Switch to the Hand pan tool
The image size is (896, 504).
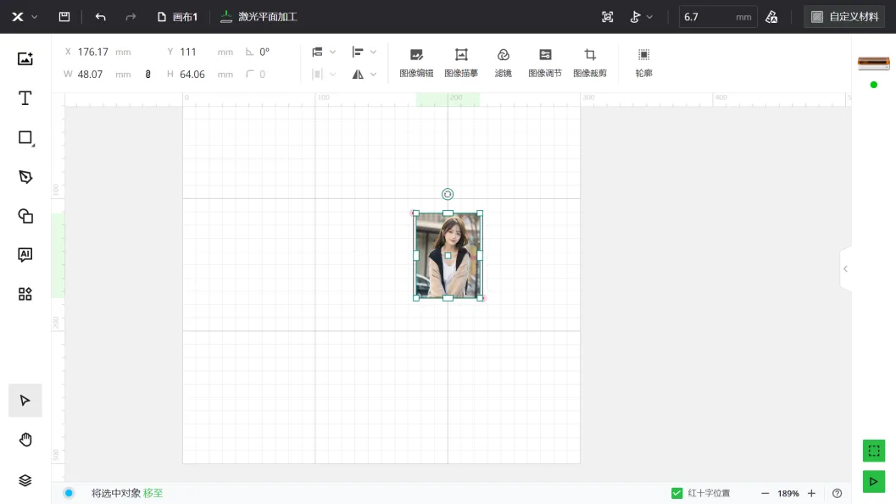pos(25,439)
